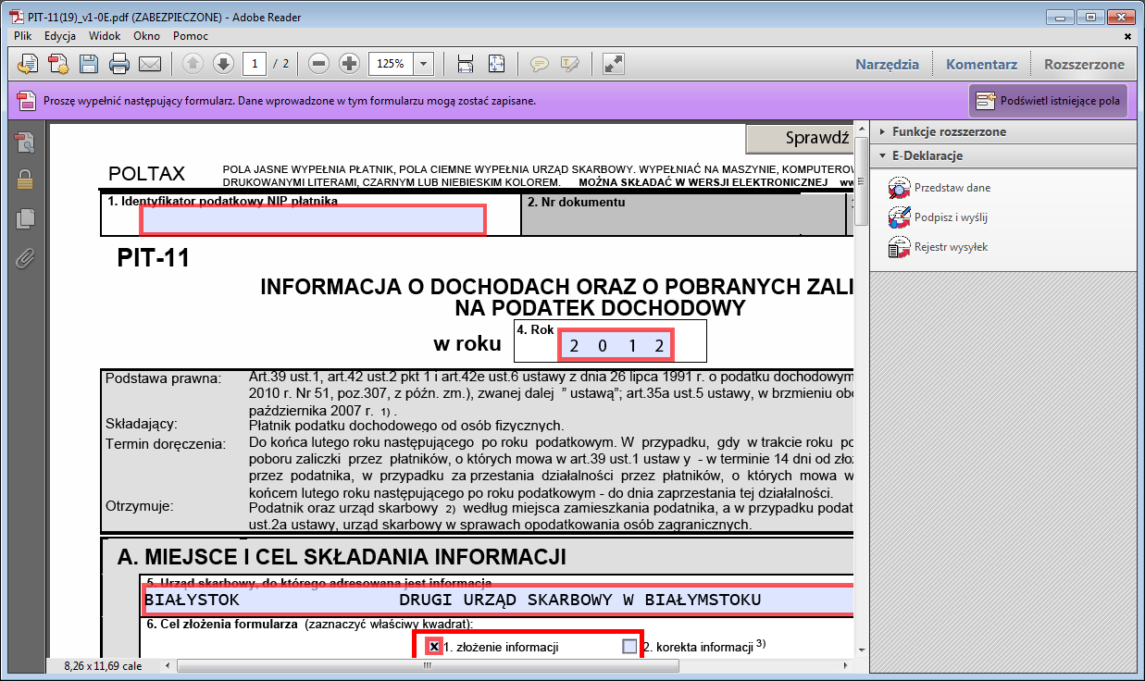The height and width of the screenshot is (681, 1145).
Task: Click the Rejestr wysyłek icon
Action: tap(900, 247)
